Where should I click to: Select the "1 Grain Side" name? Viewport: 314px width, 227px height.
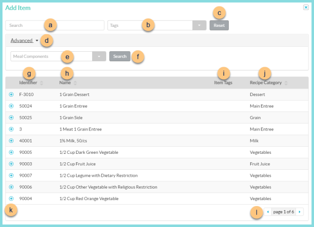[71, 117]
